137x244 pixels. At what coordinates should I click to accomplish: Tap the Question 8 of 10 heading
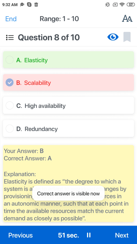(49, 37)
